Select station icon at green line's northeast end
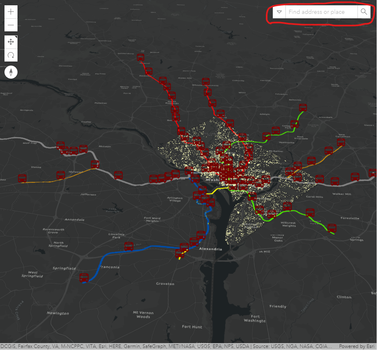Viewport: 377px width, 350px height. point(303,108)
